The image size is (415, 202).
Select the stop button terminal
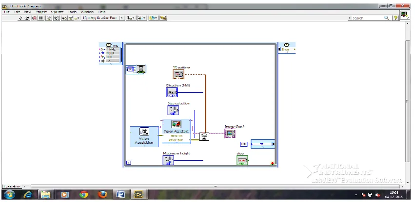pos(242,160)
